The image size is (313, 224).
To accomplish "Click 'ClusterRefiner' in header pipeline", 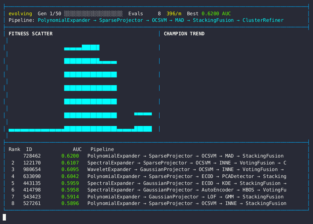I will click(263, 20).
